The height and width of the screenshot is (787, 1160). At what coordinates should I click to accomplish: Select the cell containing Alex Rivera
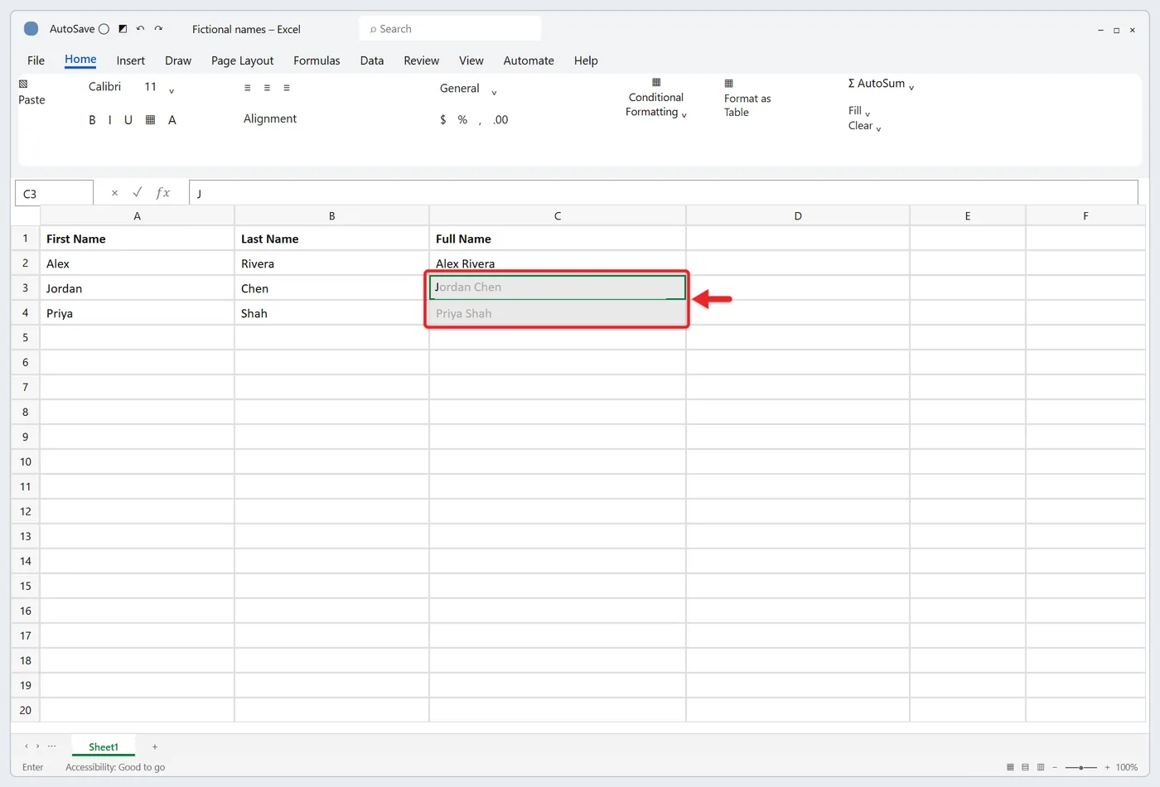(558, 263)
